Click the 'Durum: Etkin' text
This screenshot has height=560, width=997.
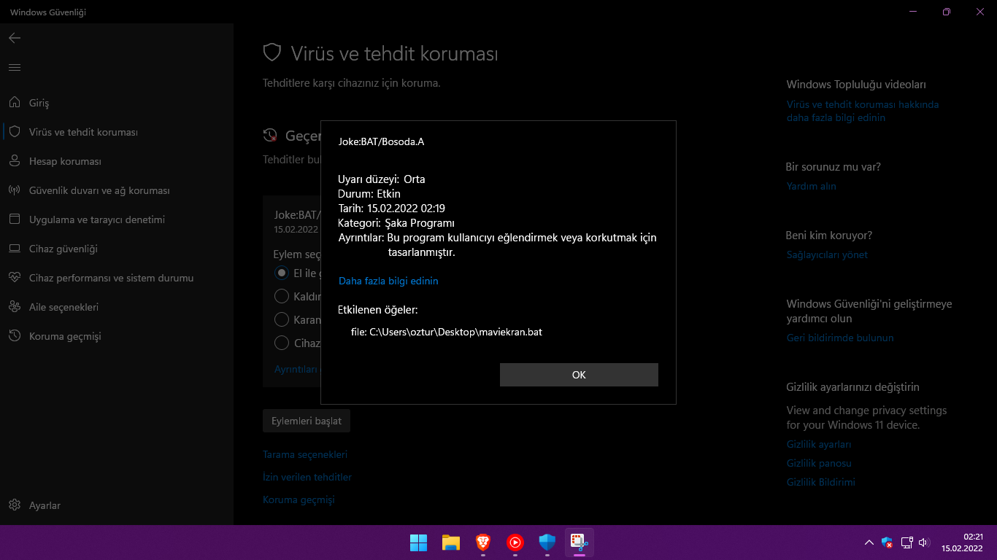click(369, 194)
